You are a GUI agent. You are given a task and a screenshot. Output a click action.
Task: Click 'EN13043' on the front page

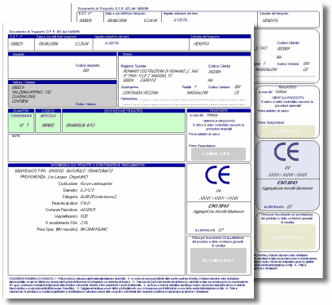(x=219, y=206)
